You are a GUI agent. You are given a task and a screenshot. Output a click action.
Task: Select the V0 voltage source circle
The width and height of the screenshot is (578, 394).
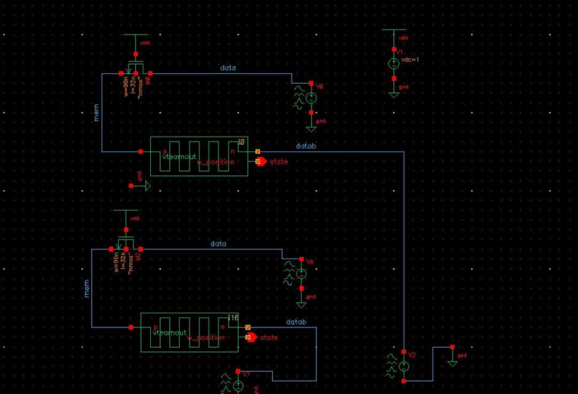point(311,98)
